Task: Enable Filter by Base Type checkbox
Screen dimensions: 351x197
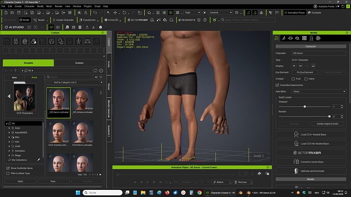Action: click(8, 173)
